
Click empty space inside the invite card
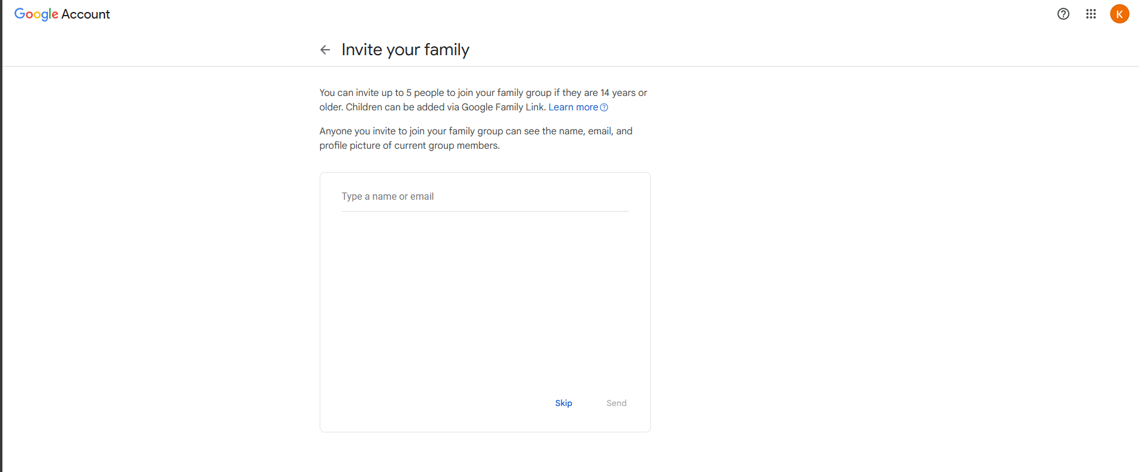(x=485, y=300)
